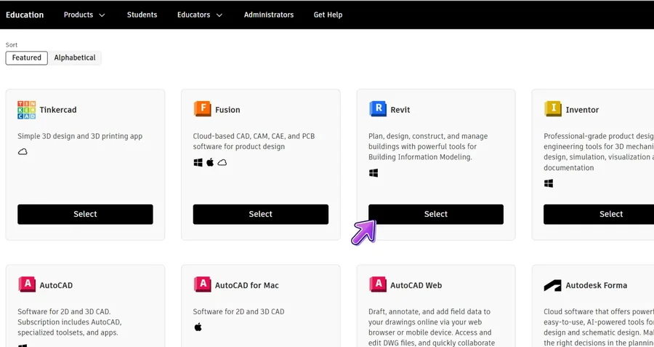Expand the Products dropdown menu
This screenshot has width=654, height=347.
[x=84, y=15]
